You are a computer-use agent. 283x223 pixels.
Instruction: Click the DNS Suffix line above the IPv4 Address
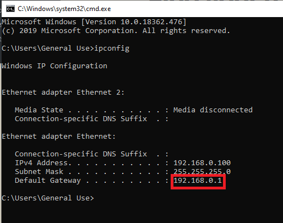(x=91, y=154)
